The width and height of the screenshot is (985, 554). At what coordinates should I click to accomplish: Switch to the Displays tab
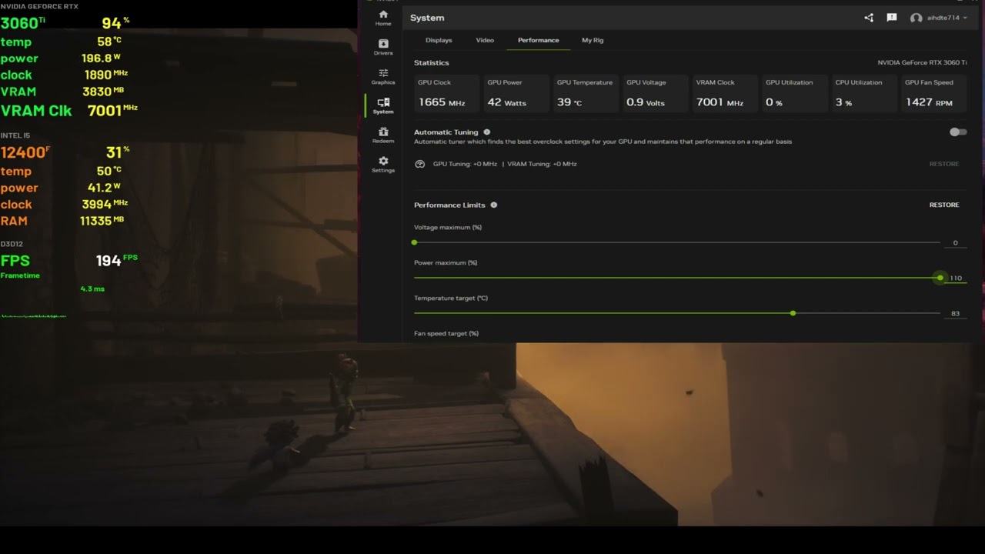(439, 40)
